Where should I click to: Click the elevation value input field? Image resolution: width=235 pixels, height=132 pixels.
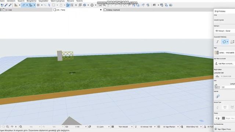[x=228, y=87]
